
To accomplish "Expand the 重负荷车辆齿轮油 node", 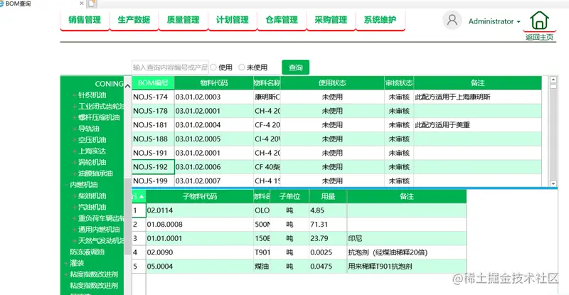I will point(75,219).
